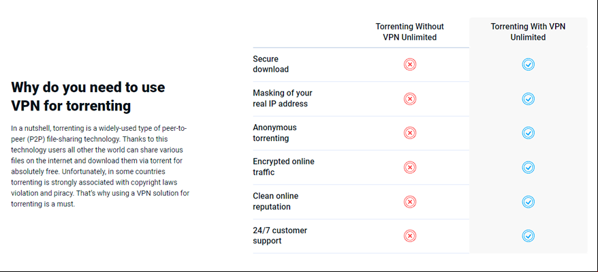The image size is (598, 272).
Task: Click the paragraph about peer-to-peer torrenting
Action: click(100, 166)
